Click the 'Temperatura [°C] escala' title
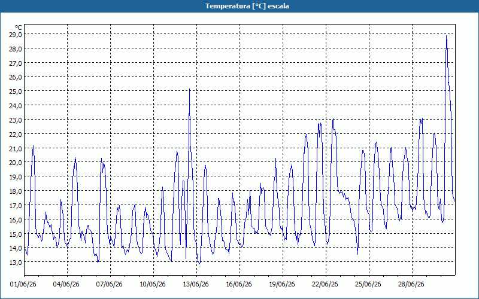 click(x=247, y=6)
